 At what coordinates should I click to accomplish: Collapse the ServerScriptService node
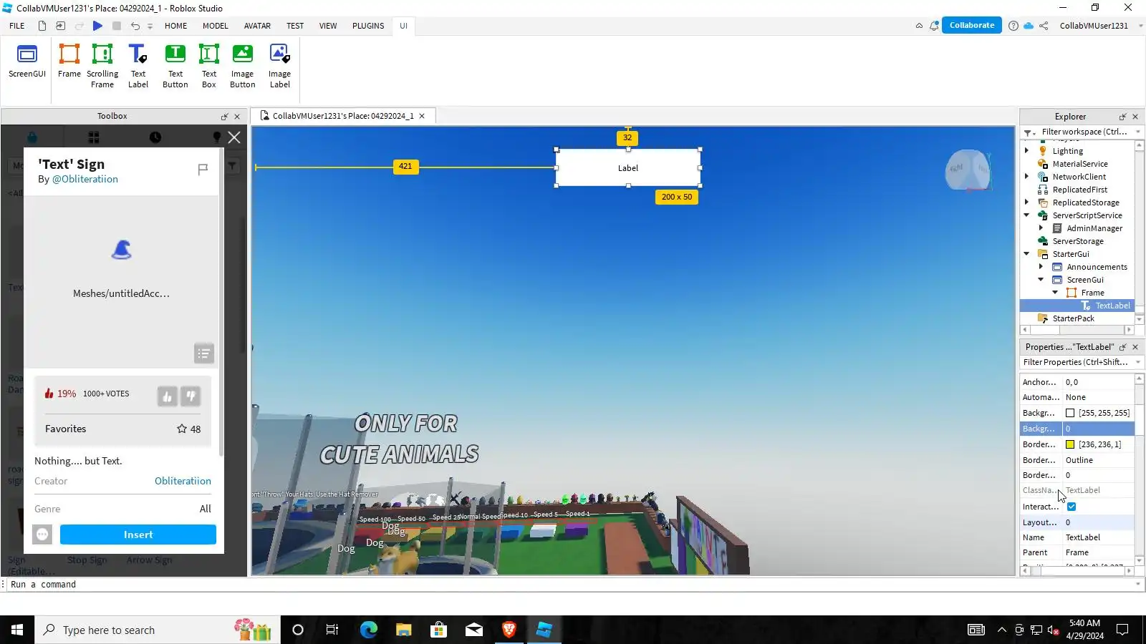1027,215
